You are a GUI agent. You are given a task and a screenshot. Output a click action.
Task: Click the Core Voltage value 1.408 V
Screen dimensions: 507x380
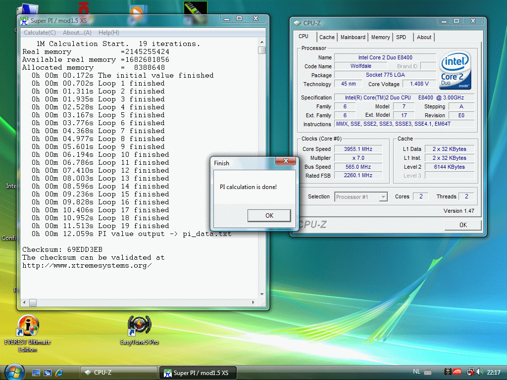pyautogui.click(x=419, y=84)
